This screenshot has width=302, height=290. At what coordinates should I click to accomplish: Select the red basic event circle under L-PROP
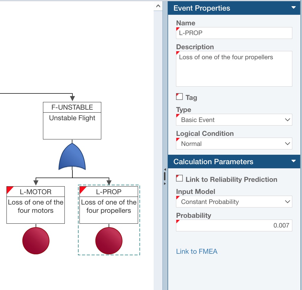point(109,240)
